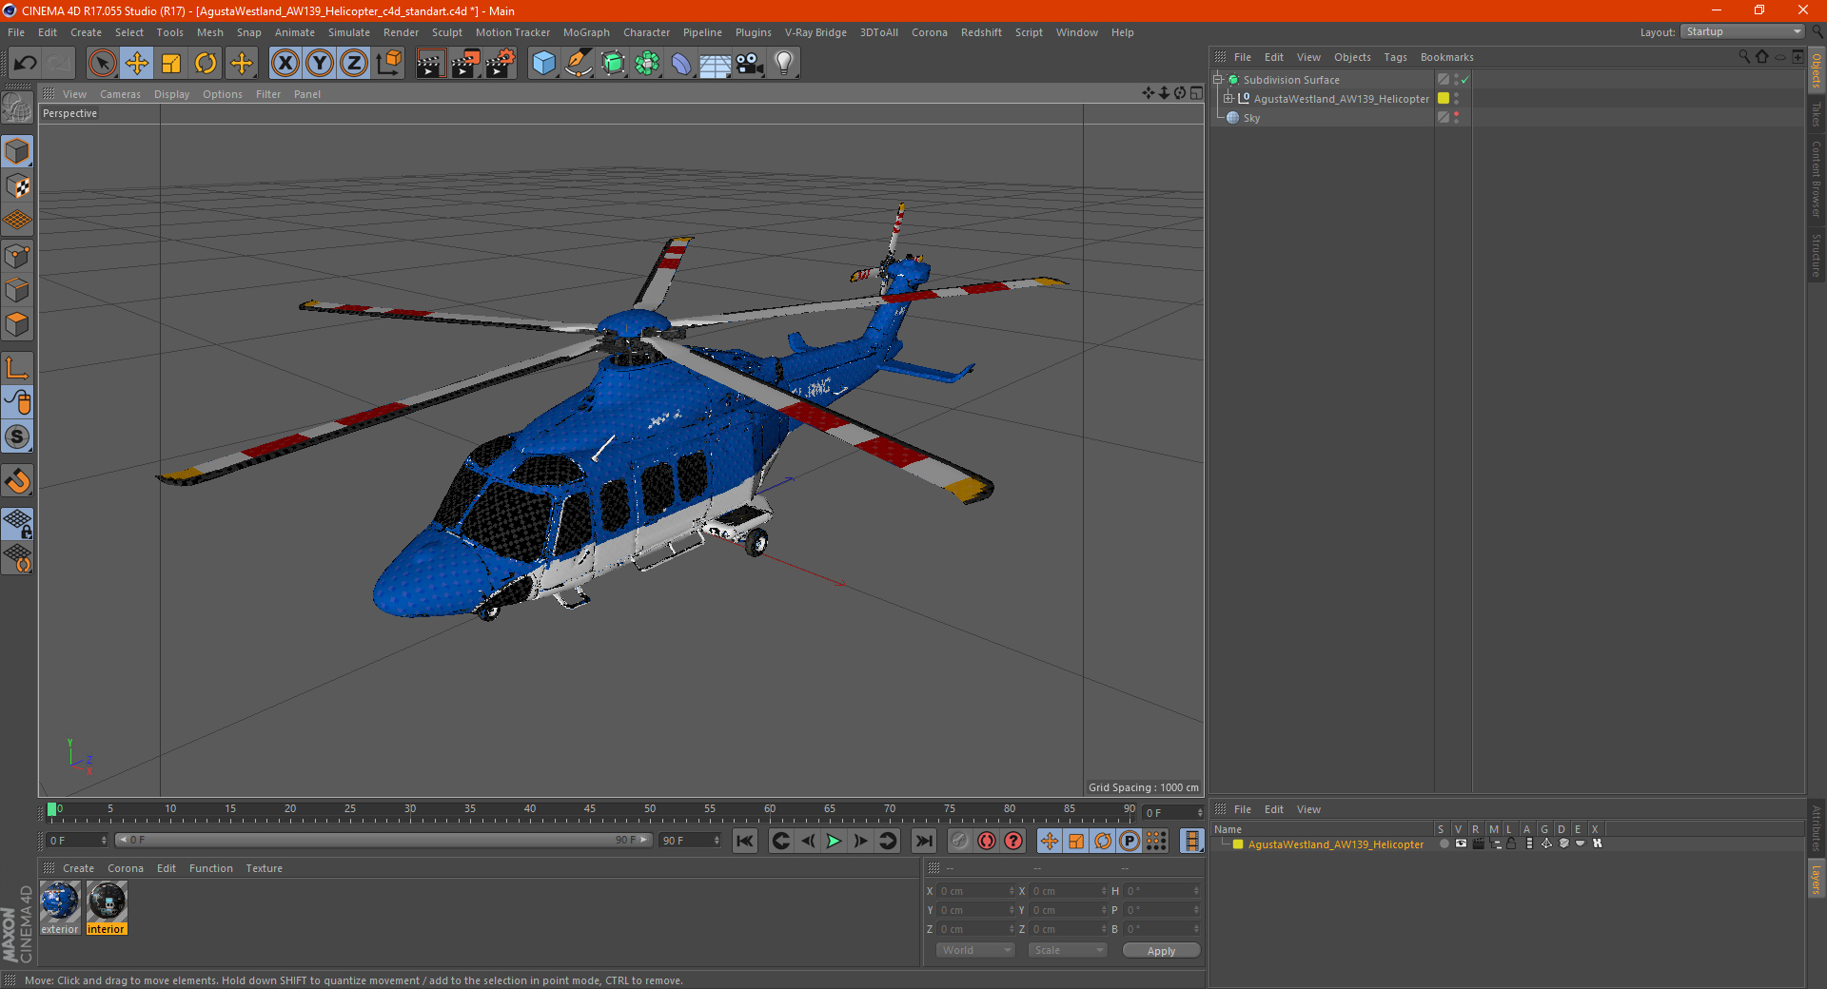The image size is (1827, 989).
Task: Expand AgustaWestland_AW139_Helicopter object
Action: pos(1228,98)
